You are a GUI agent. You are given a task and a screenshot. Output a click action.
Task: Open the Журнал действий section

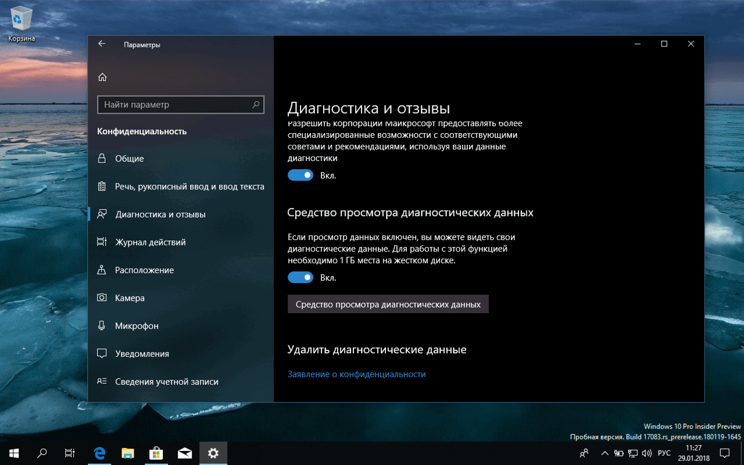[x=181, y=242]
